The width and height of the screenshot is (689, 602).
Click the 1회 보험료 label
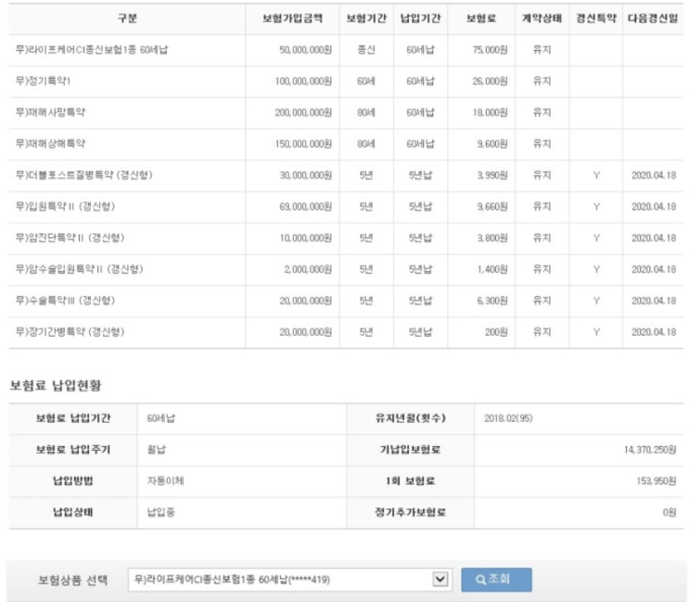coord(411,480)
